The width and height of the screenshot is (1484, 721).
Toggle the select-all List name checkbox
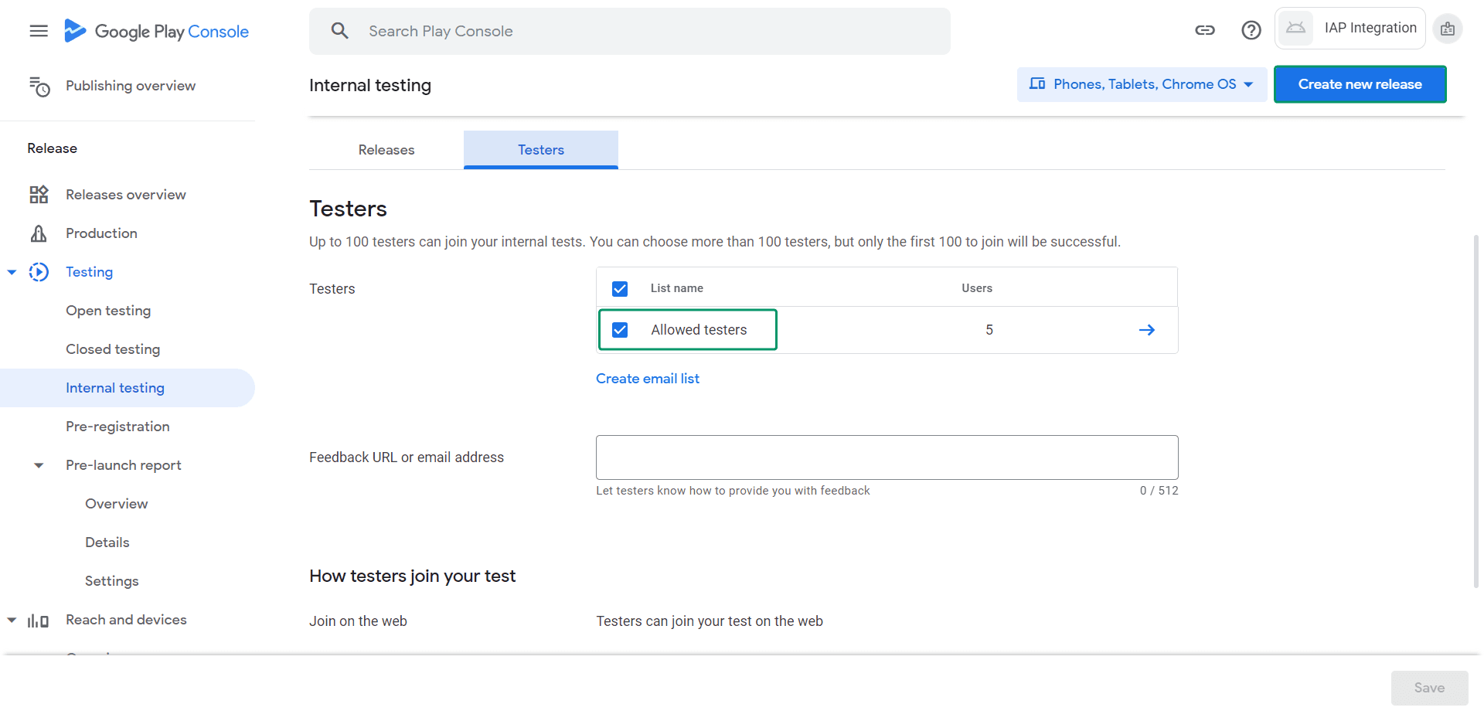click(620, 289)
